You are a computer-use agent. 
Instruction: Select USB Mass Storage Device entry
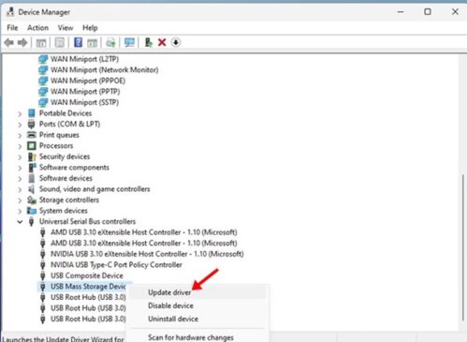click(x=88, y=287)
